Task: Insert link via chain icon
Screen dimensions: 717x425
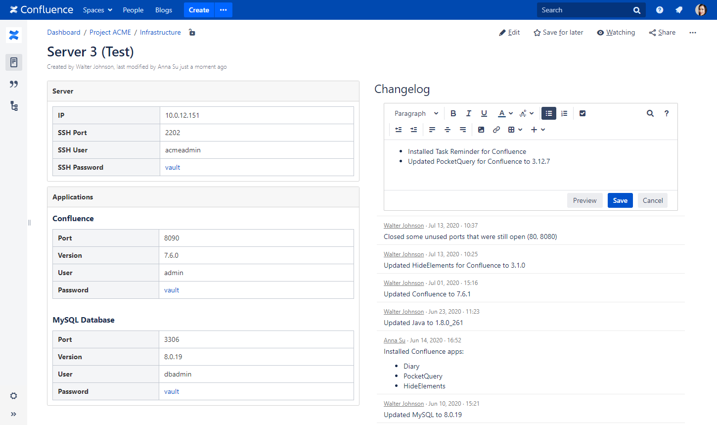Action: (x=496, y=130)
